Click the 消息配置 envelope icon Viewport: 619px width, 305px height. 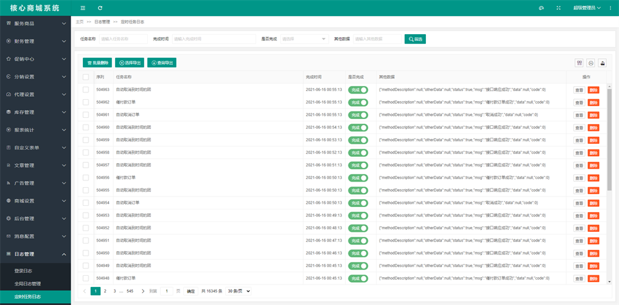click(x=8, y=236)
